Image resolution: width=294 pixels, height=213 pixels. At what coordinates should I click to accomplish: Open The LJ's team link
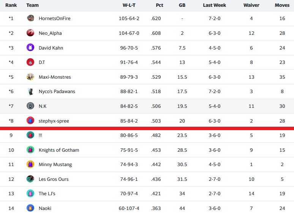coord(47,194)
